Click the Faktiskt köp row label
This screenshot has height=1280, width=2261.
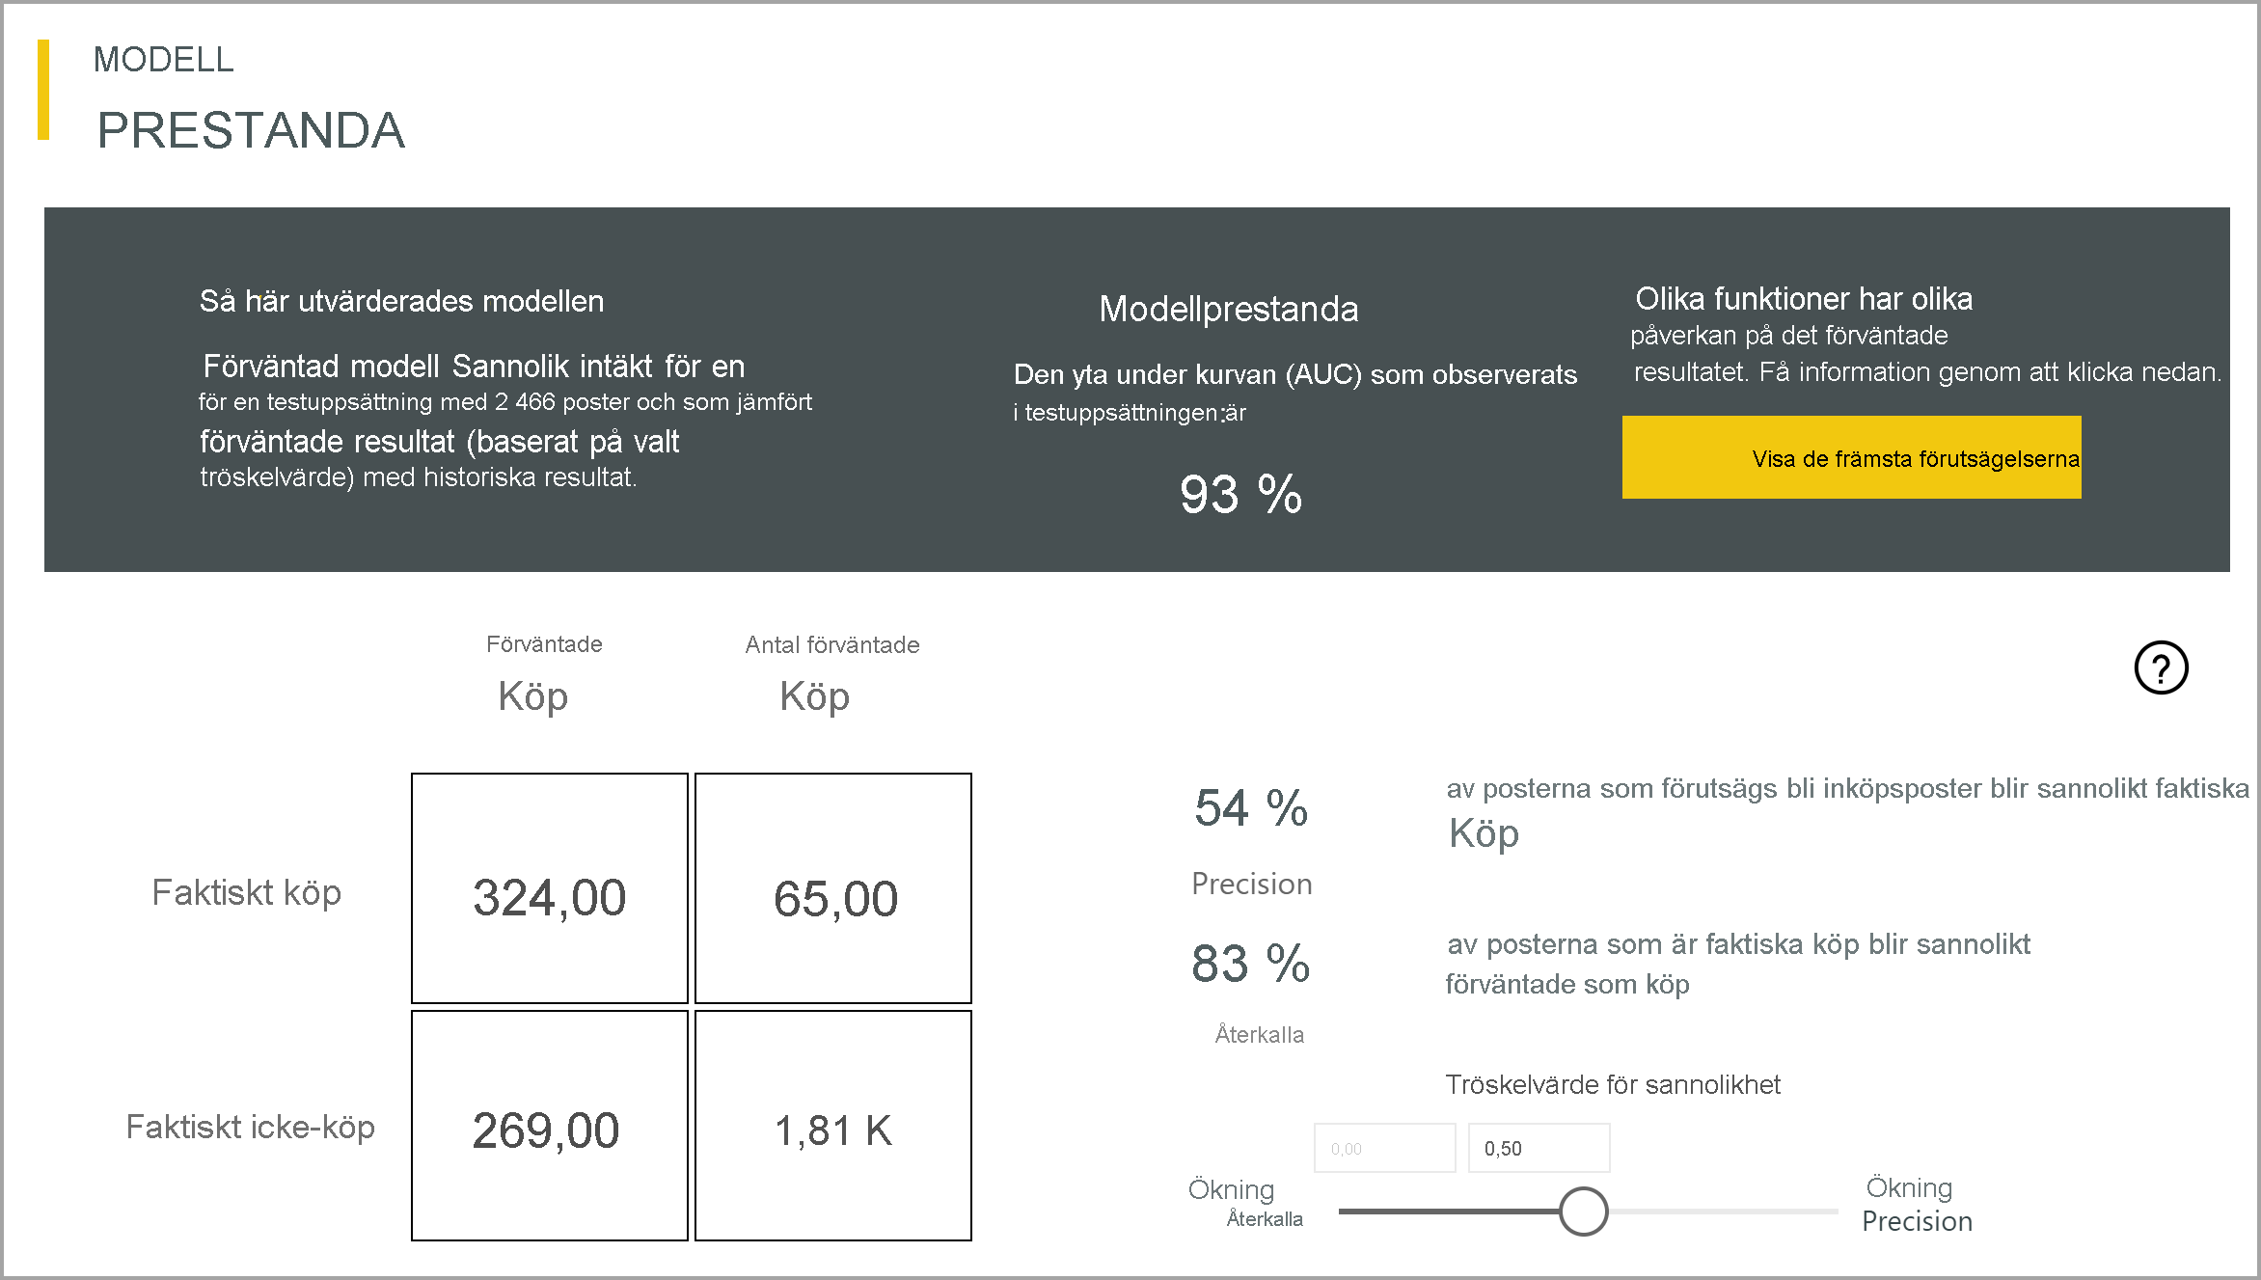(247, 892)
